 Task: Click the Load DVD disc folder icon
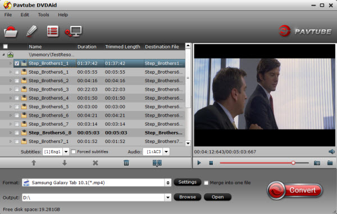tap(11, 32)
